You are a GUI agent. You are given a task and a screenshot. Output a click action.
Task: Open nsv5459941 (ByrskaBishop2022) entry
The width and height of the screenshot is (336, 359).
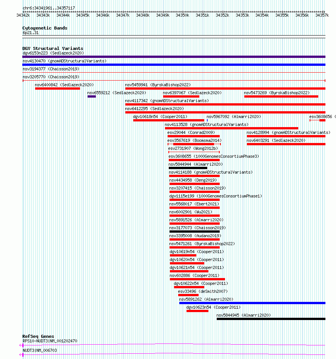(x=158, y=85)
